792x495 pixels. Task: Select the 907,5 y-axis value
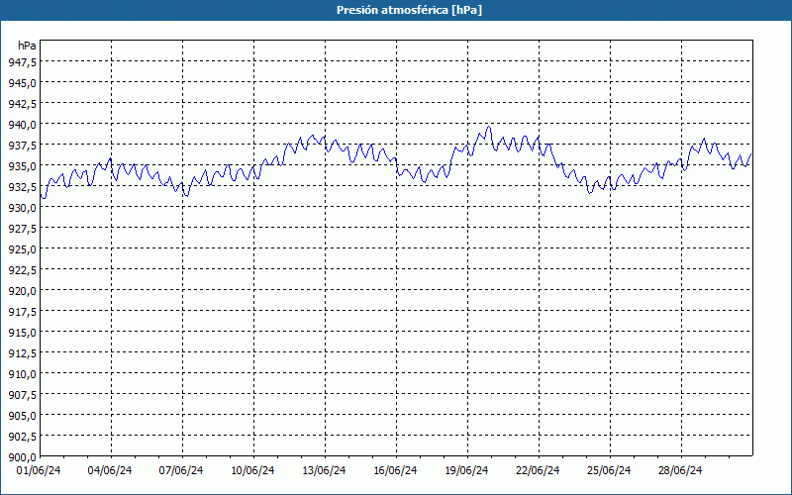22,395
